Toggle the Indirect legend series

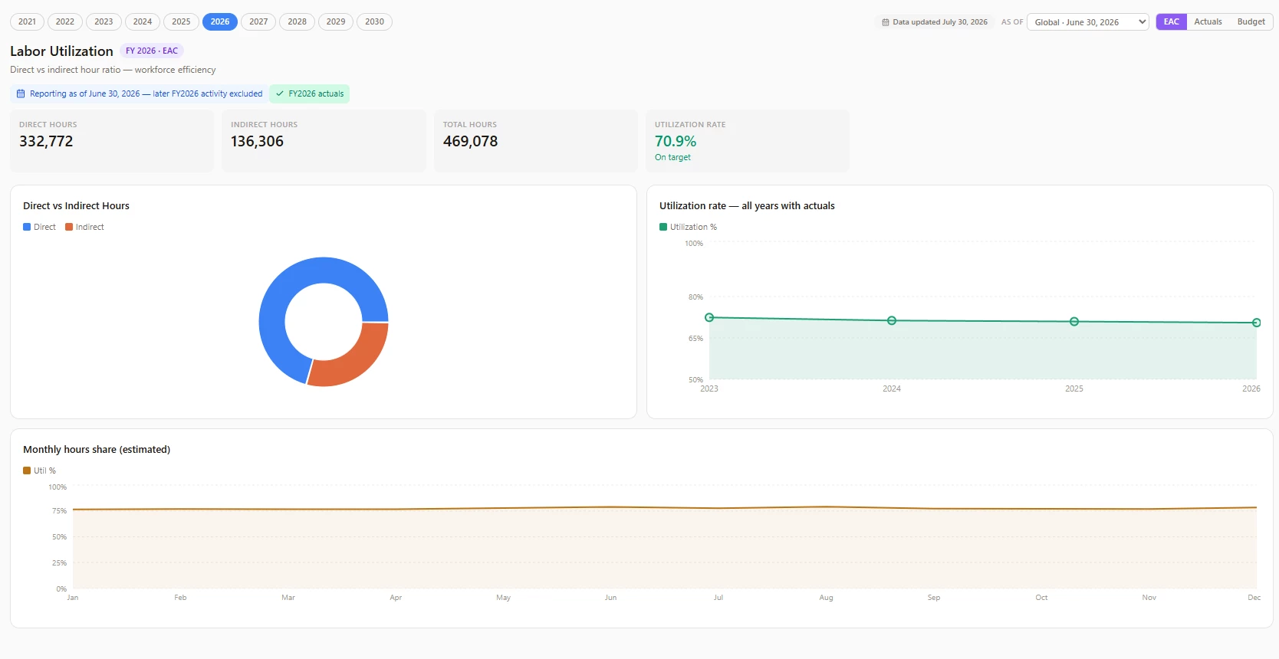[84, 227]
